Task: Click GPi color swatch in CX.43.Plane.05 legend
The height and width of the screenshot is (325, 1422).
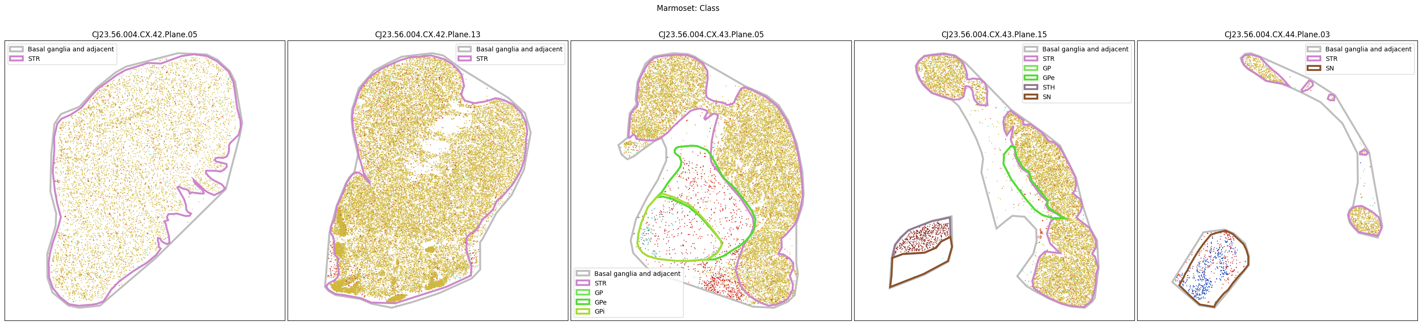Action: coord(582,312)
